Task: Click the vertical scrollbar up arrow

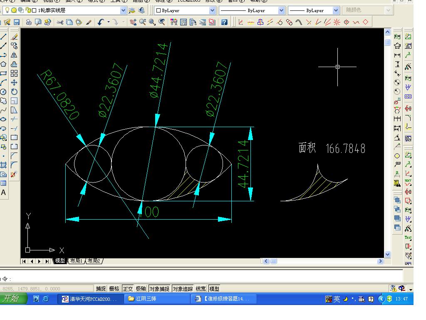Action: click(387, 32)
